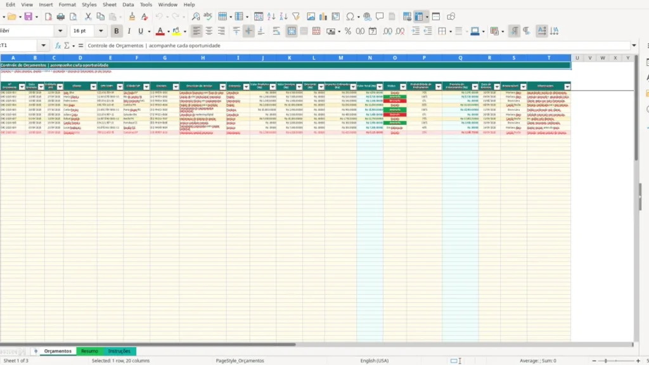
Task: Open the Tools menu
Action: pyautogui.click(x=146, y=4)
